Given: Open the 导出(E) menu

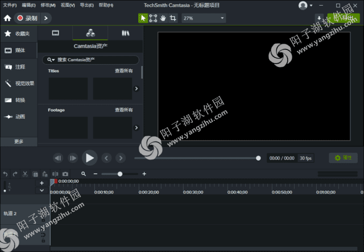Looking at the screenshot, I should (x=86, y=5).
